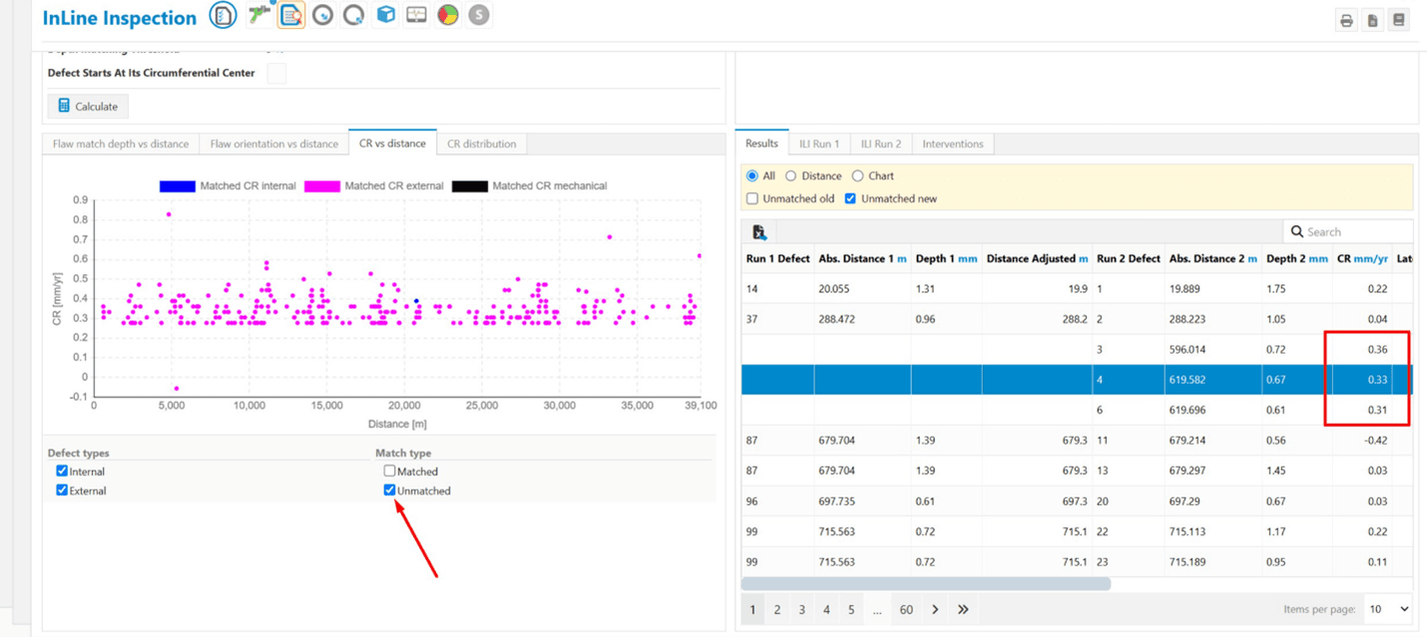
Task: Select the row with Abs. Distance 20.055
Action: click(x=1077, y=288)
